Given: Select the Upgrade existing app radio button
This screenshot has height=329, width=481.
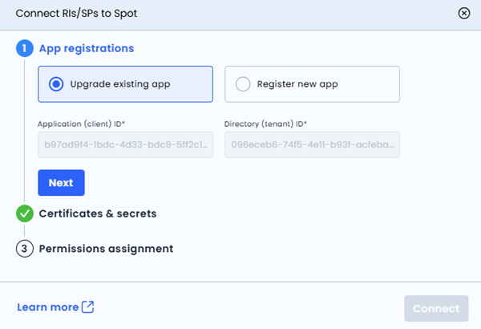Looking at the screenshot, I should (56, 84).
